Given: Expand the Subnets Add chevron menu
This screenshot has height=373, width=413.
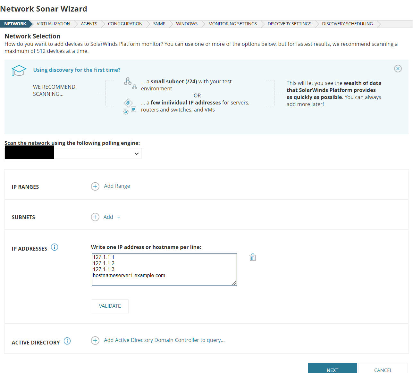Looking at the screenshot, I should [119, 217].
